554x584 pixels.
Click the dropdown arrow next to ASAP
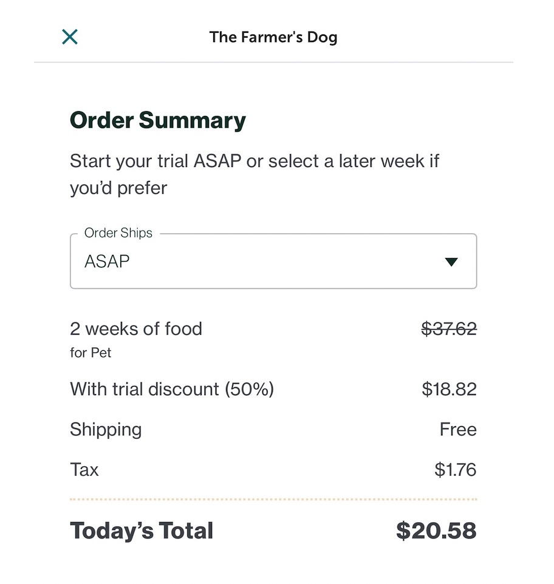[451, 262]
